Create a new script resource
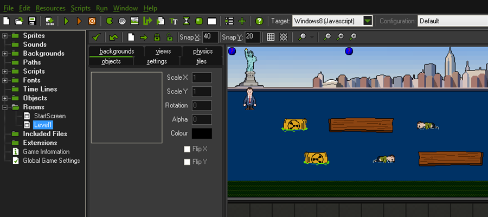This screenshot has width=488, height=217. coord(160,21)
